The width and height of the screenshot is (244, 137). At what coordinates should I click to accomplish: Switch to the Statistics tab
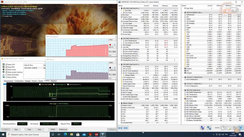(54, 81)
